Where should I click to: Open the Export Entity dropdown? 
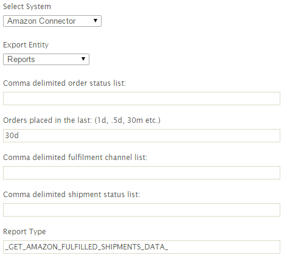click(x=46, y=59)
